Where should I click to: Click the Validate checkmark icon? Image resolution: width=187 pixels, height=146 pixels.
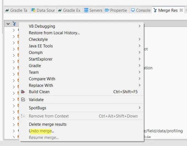pos(23,99)
